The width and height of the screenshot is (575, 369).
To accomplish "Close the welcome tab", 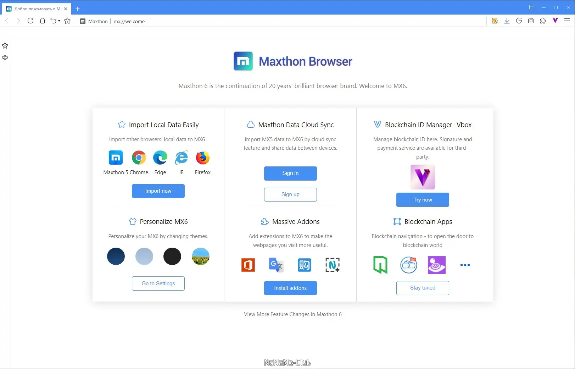I will [66, 9].
